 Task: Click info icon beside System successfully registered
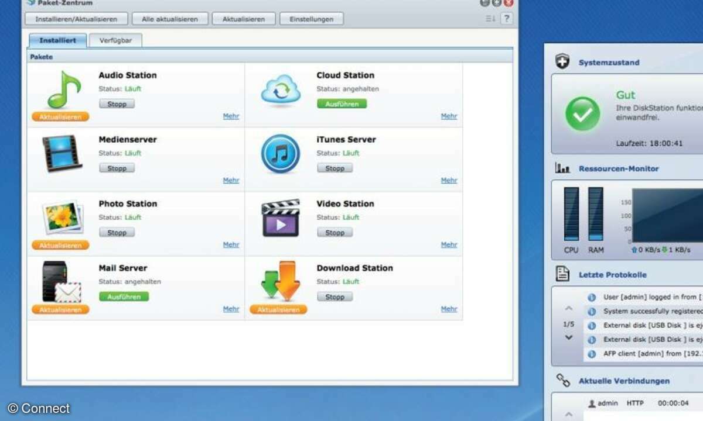tap(592, 312)
